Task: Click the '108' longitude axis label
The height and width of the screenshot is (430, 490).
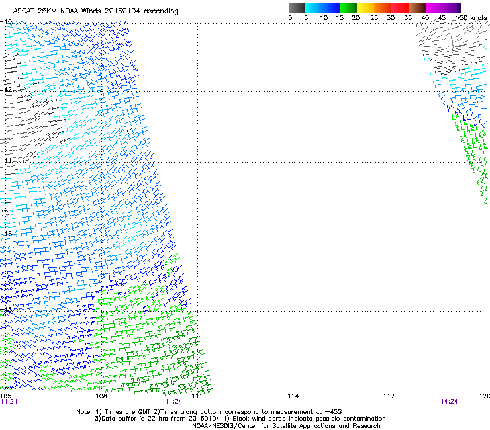Action: pos(101,396)
